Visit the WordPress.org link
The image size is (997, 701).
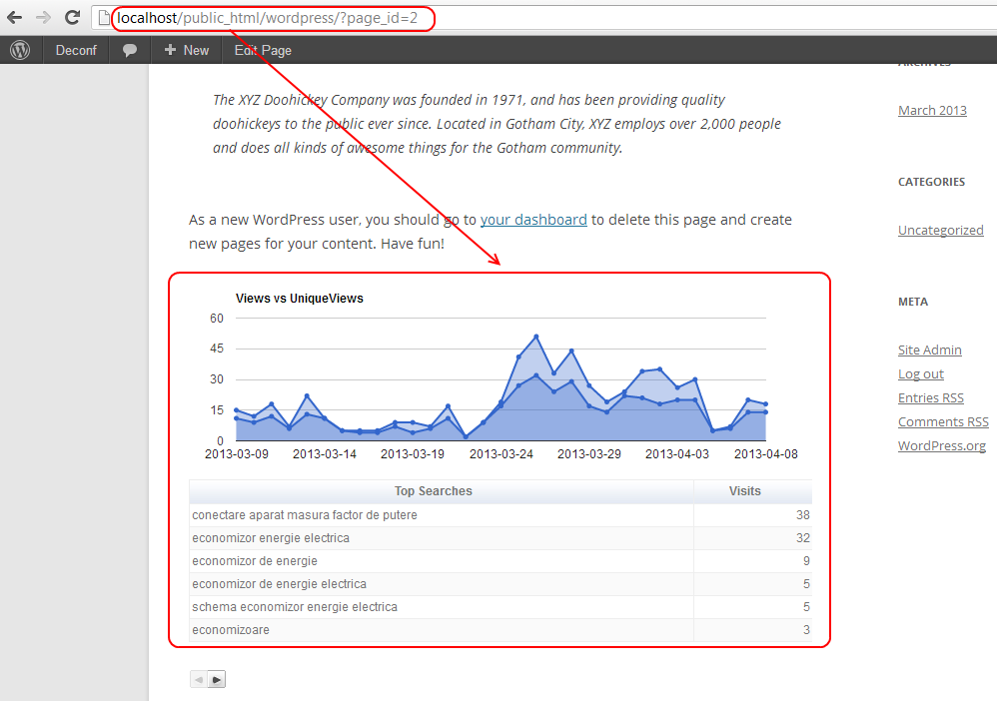(942, 445)
